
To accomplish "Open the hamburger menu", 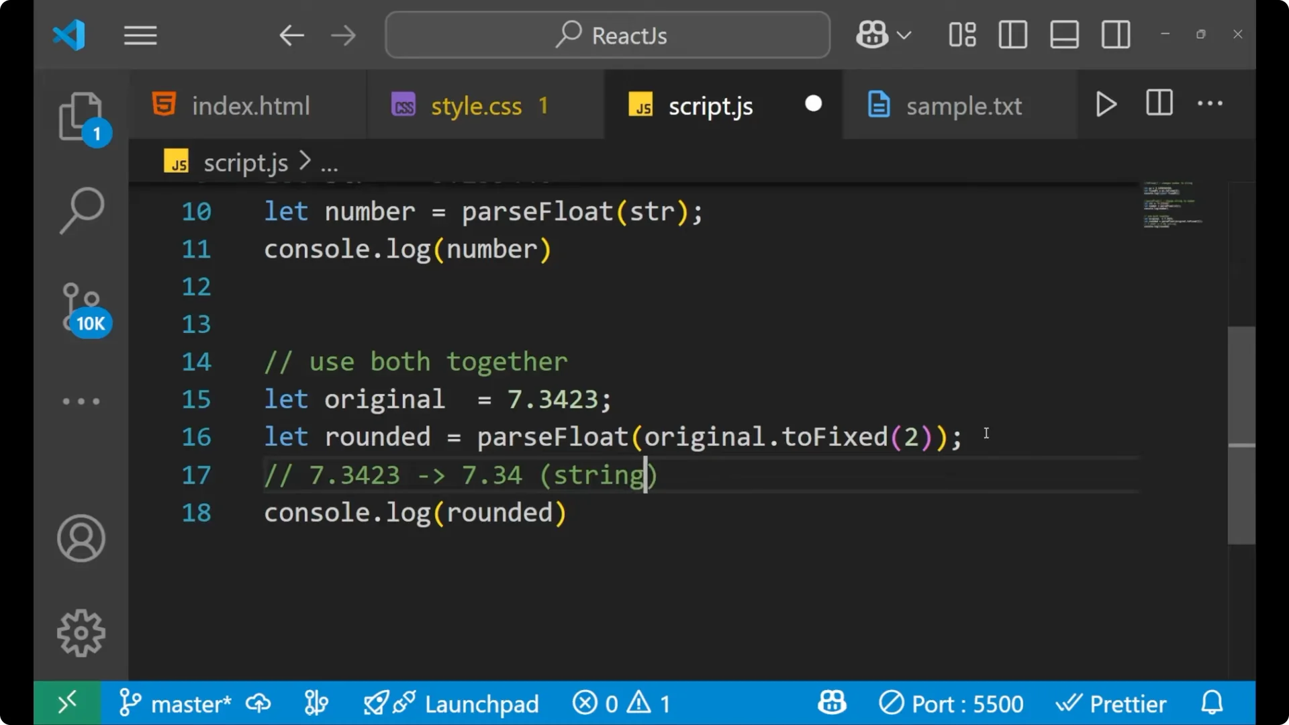I will pyautogui.click(x=140, y=35).
